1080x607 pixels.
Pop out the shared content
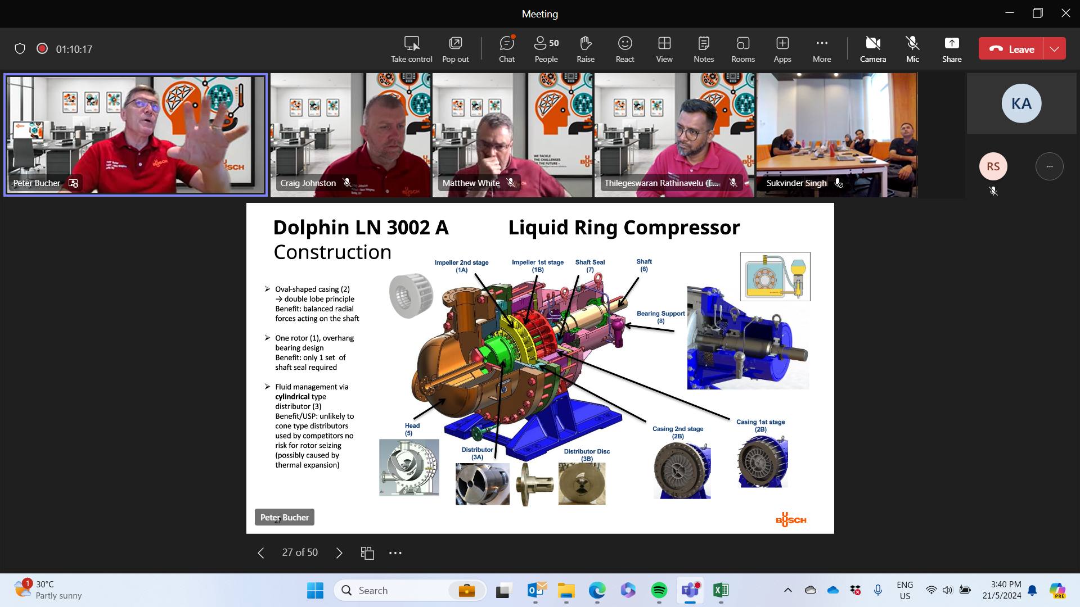[x=455, y=49]
